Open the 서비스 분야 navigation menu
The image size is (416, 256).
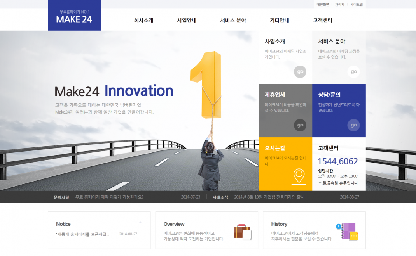[x=233, y=21]
